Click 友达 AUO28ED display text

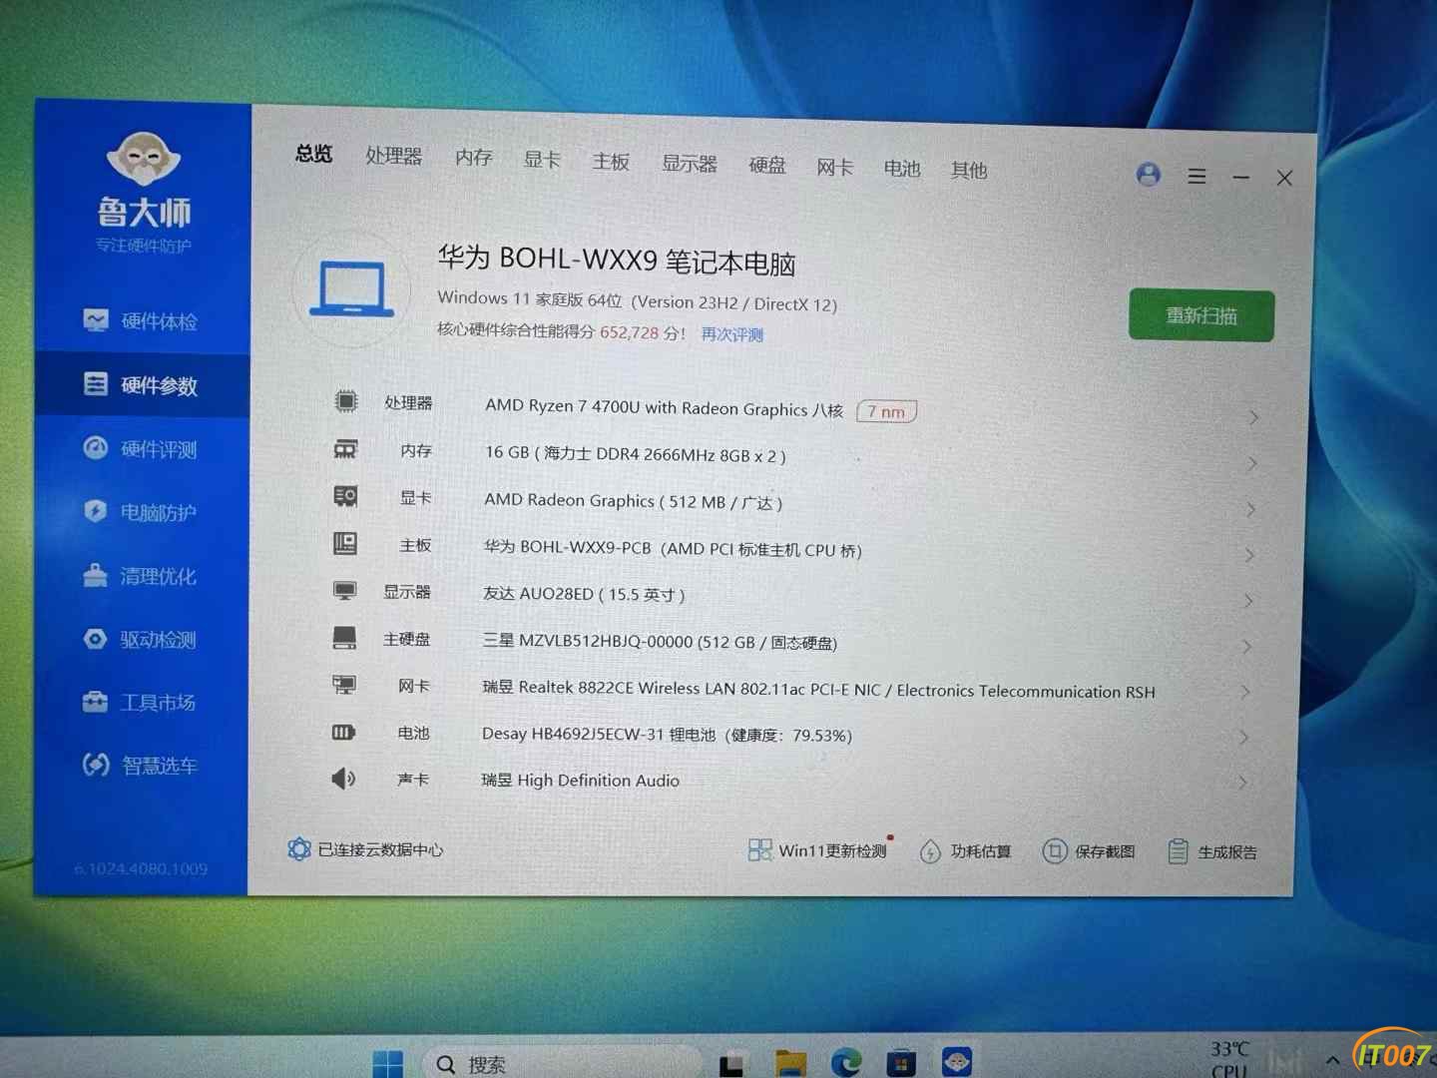tap(584, 594)
